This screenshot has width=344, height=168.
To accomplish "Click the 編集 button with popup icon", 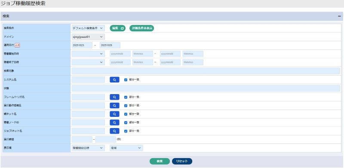I will coord(117,28).
